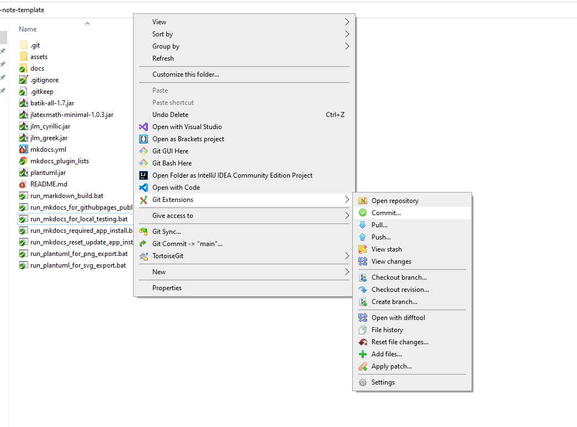
Task: Click the Push up-arrow icon
Action: (x=362, y=237)
